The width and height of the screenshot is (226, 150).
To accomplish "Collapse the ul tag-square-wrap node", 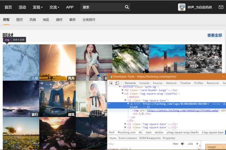I will pyautogui.click(x=122, y=93).
